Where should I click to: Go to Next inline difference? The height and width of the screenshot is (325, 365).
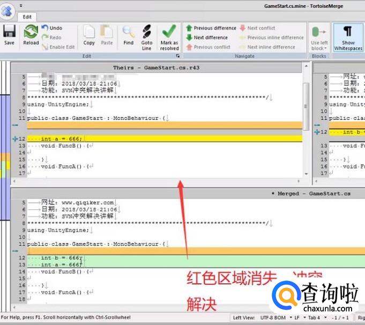click(267, 47)
